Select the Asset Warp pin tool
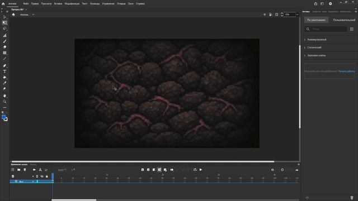358x201 pixels. pyautogui.click(x=4, y=89)
